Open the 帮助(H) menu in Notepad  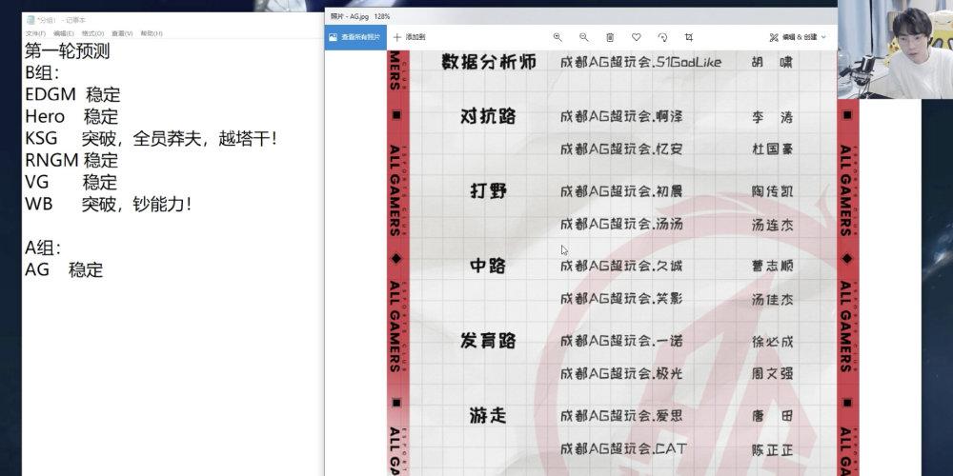[x=152, y=33]
